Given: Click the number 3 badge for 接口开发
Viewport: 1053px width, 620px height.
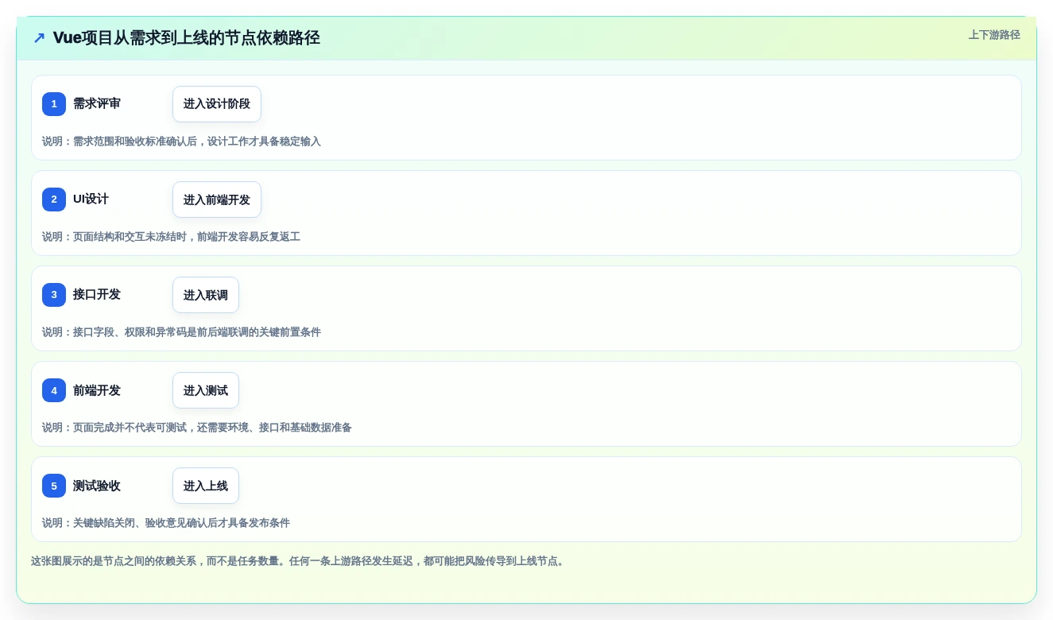Looking at the screenshot, I should point(54,295).
